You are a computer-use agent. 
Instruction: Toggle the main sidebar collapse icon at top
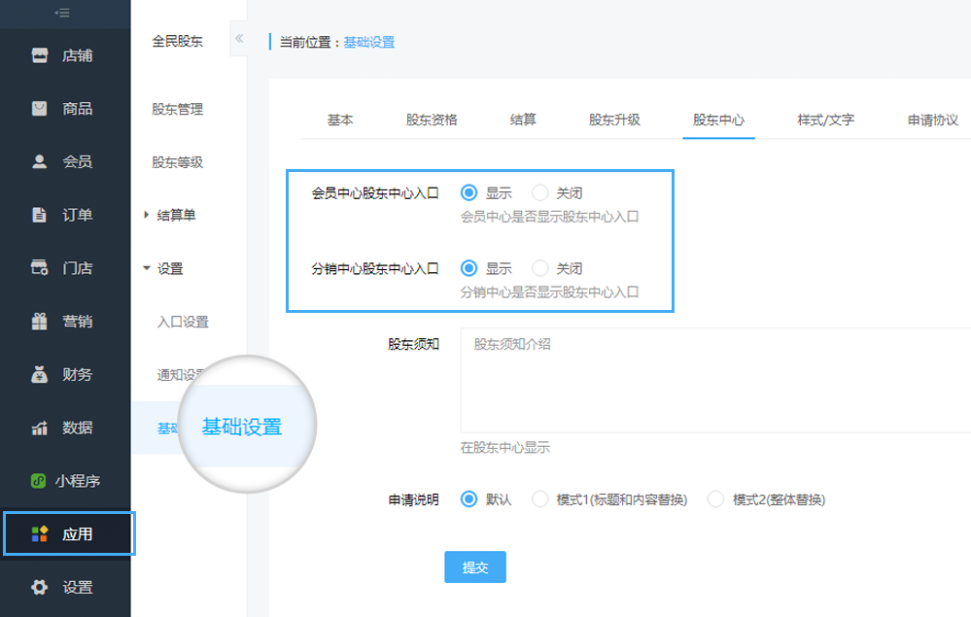[x=62, y=13]
